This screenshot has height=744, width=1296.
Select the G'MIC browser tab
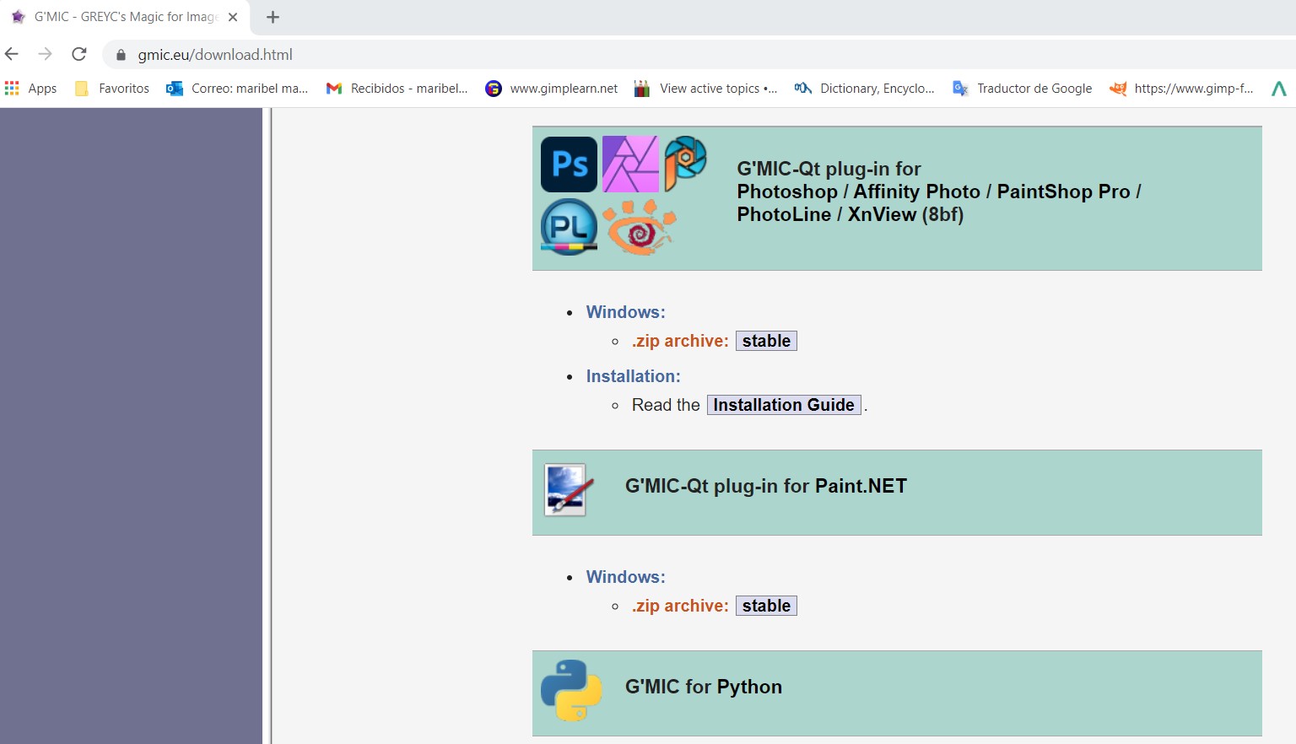tap(125, 17)
